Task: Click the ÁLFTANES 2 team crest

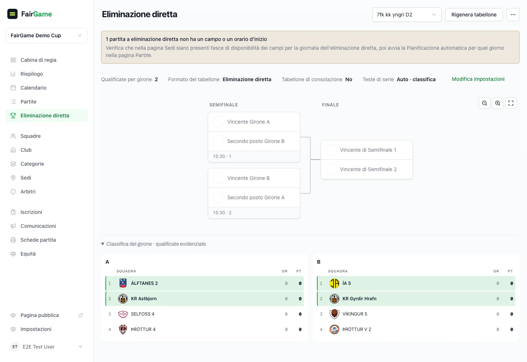Action: pyautogui.click(x=123, y=283)
